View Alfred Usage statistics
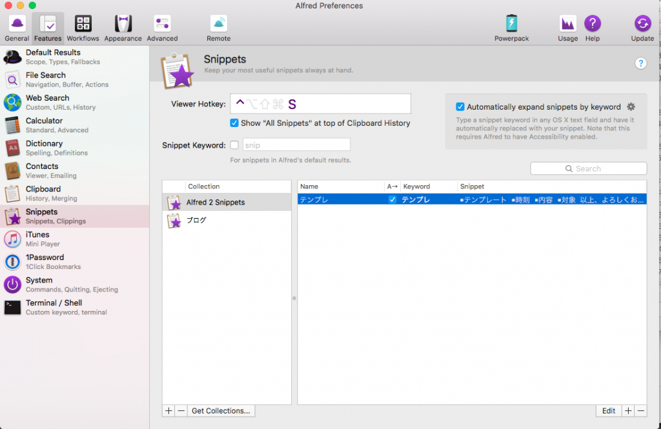Viewport: 661px width, 429px height. click(x=568, y=28)
